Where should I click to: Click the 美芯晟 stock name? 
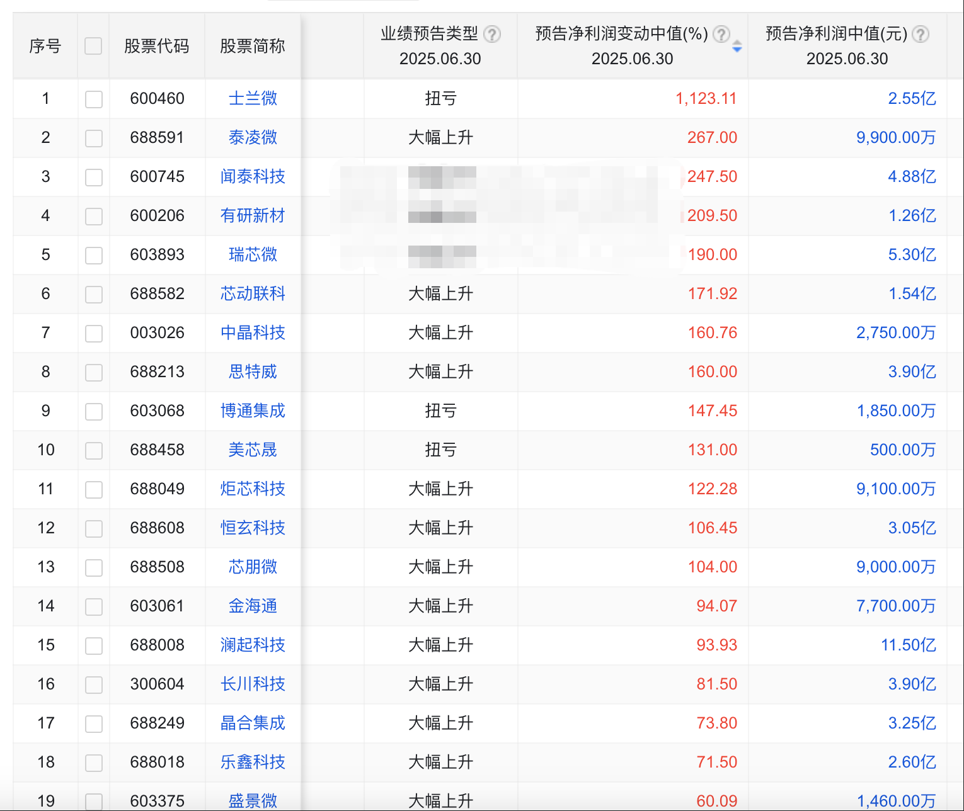click(253, 450)
